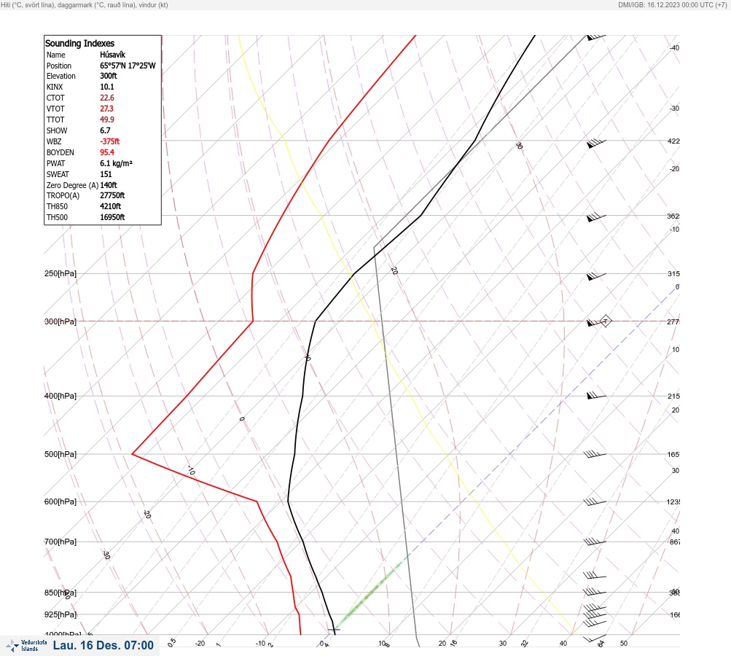The image size is (731, 656).
Task: Click the wind barb at 600 hPa
Action: click(x=595, y=501)
